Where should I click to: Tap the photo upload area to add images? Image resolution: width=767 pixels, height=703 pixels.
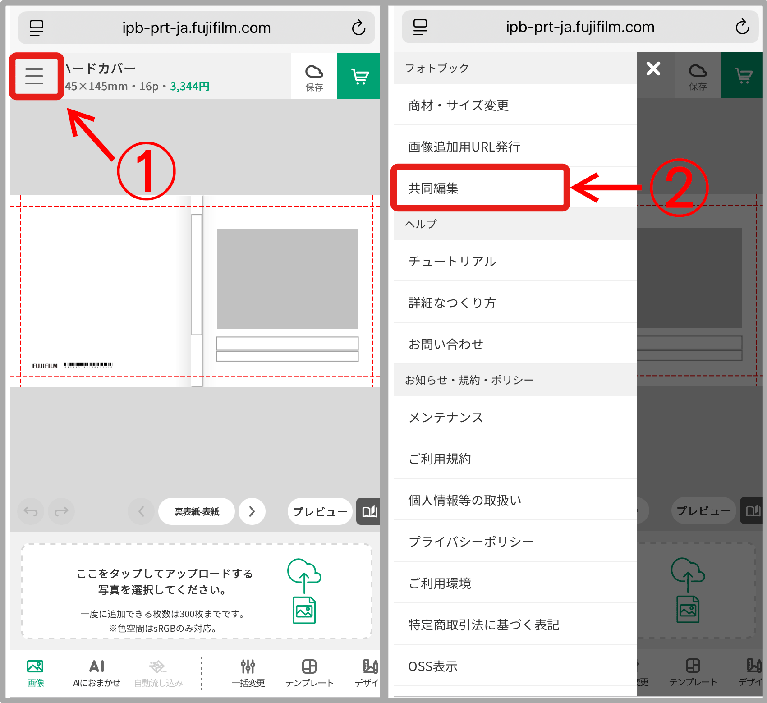(197, 591)
